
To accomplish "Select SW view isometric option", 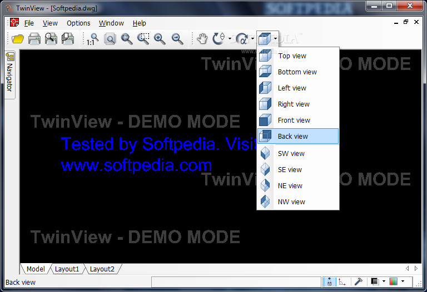I will (x=298, y=153).
